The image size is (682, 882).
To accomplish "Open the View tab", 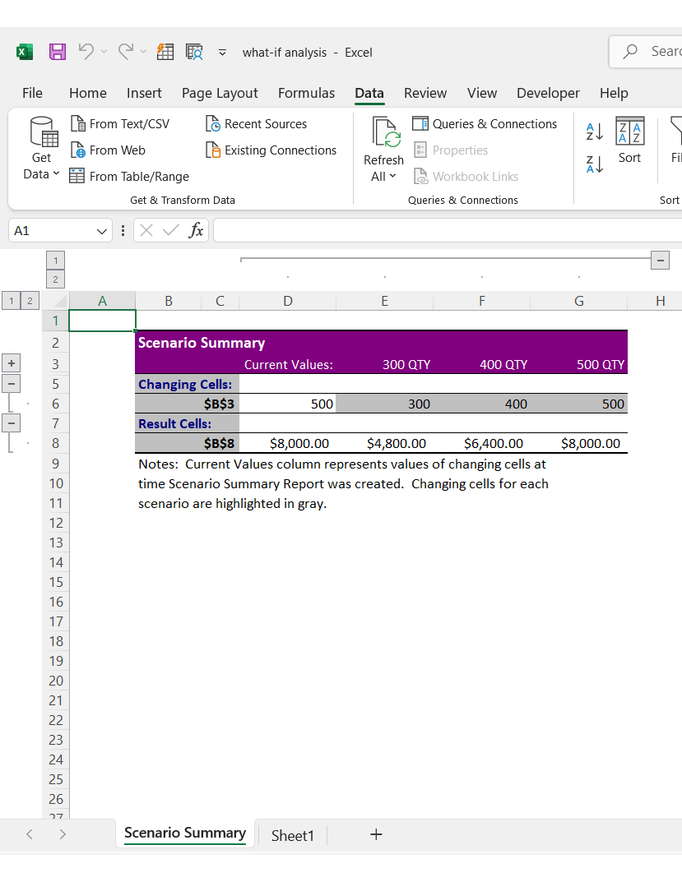I will [x=482, y=93].
